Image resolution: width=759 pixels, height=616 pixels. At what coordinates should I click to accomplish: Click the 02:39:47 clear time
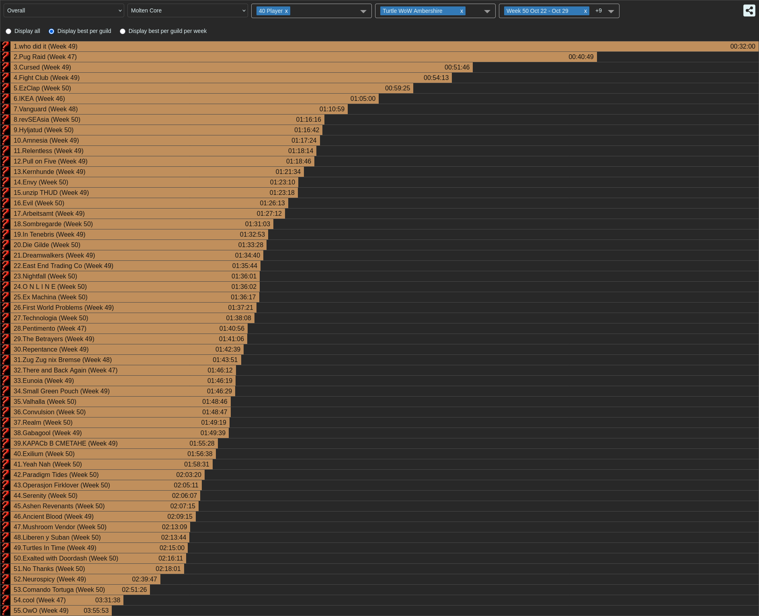144,579
